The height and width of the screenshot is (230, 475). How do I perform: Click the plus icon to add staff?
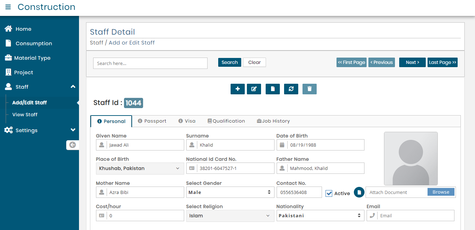click(237, 89)
